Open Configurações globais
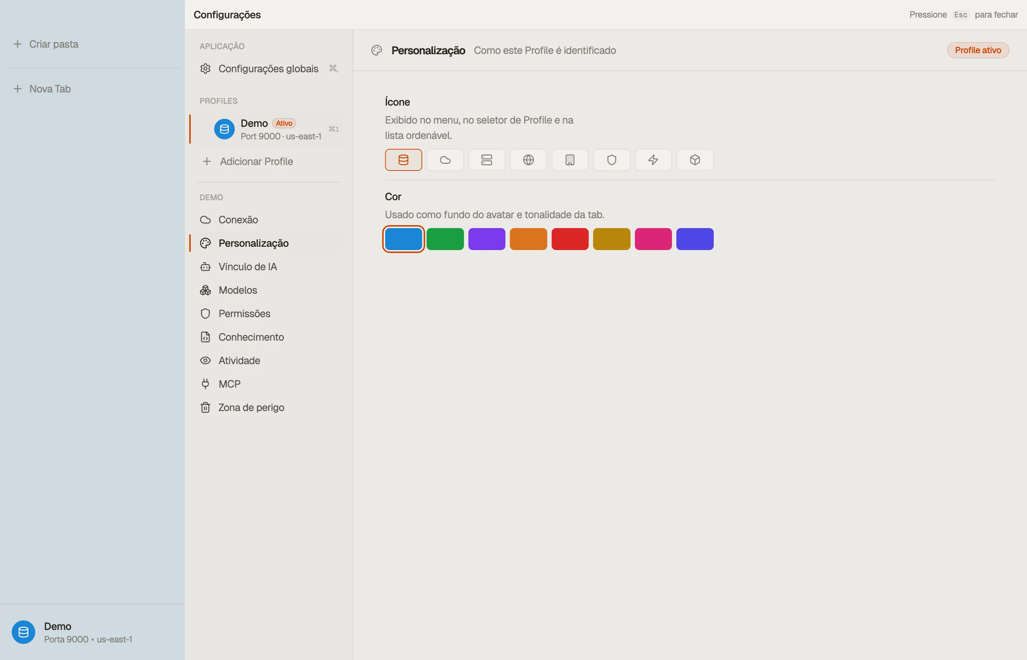This screenshot has height=660, width=1027. (x=268, y=69)
